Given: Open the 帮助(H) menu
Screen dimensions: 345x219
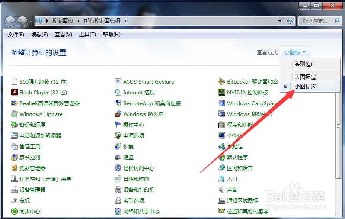Looking at the screenshot, I should coord(112,35).
